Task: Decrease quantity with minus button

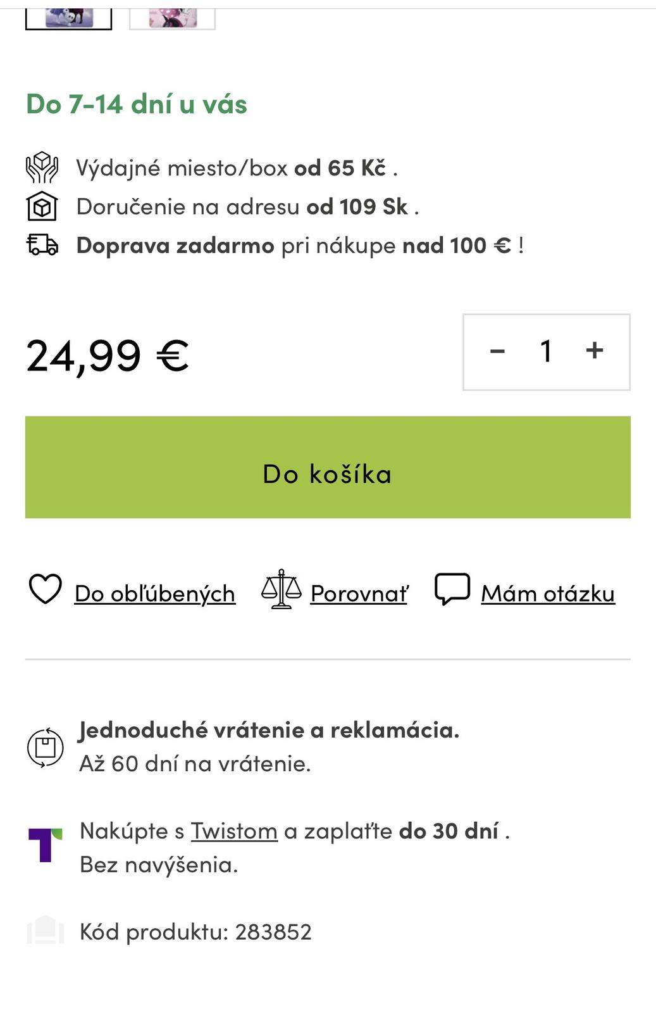Action: tap(498, 351)
